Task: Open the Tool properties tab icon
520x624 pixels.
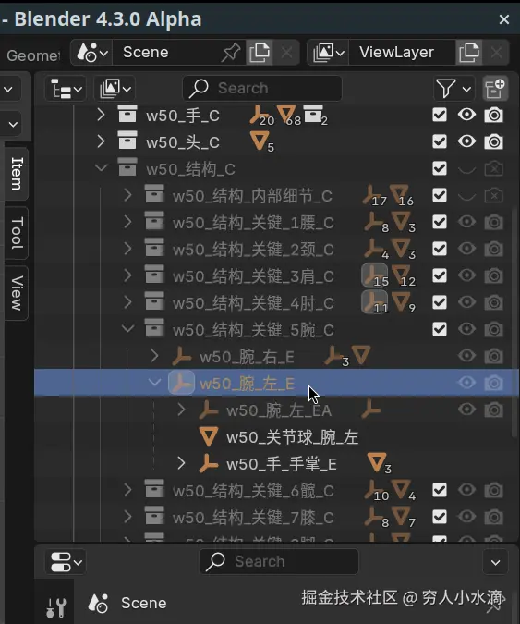Action: pyautogui.click(x=55, y=606)
